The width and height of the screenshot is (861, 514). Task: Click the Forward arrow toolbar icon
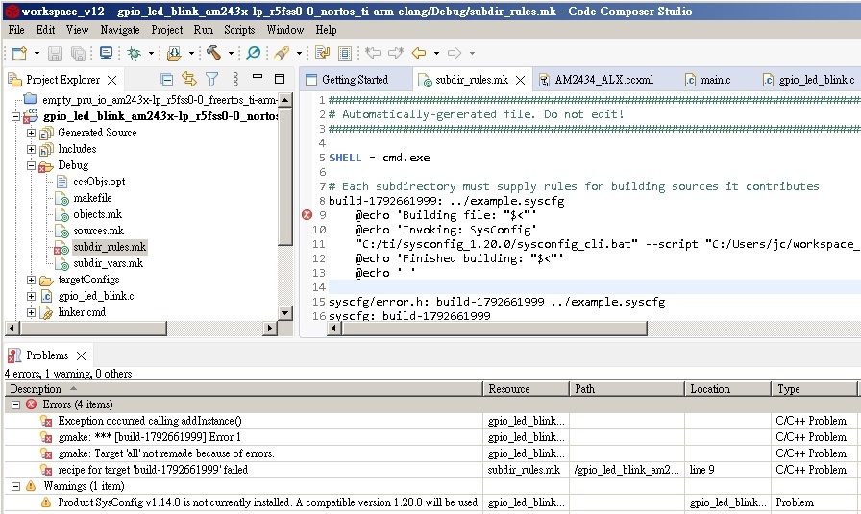click(x=455, y=53)
